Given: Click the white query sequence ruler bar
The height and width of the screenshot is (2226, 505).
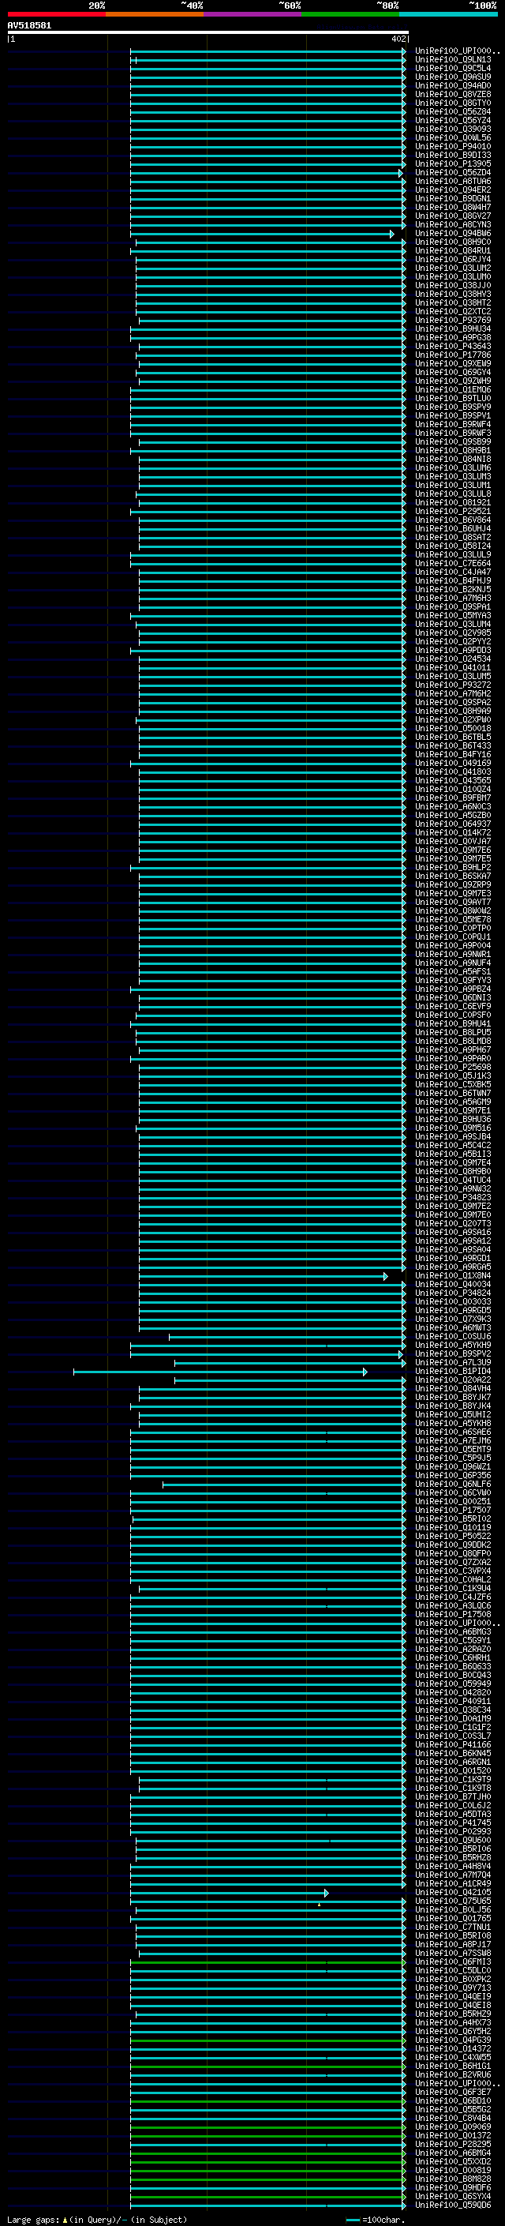Looking at the screenshot, I should tap(208, 33).
